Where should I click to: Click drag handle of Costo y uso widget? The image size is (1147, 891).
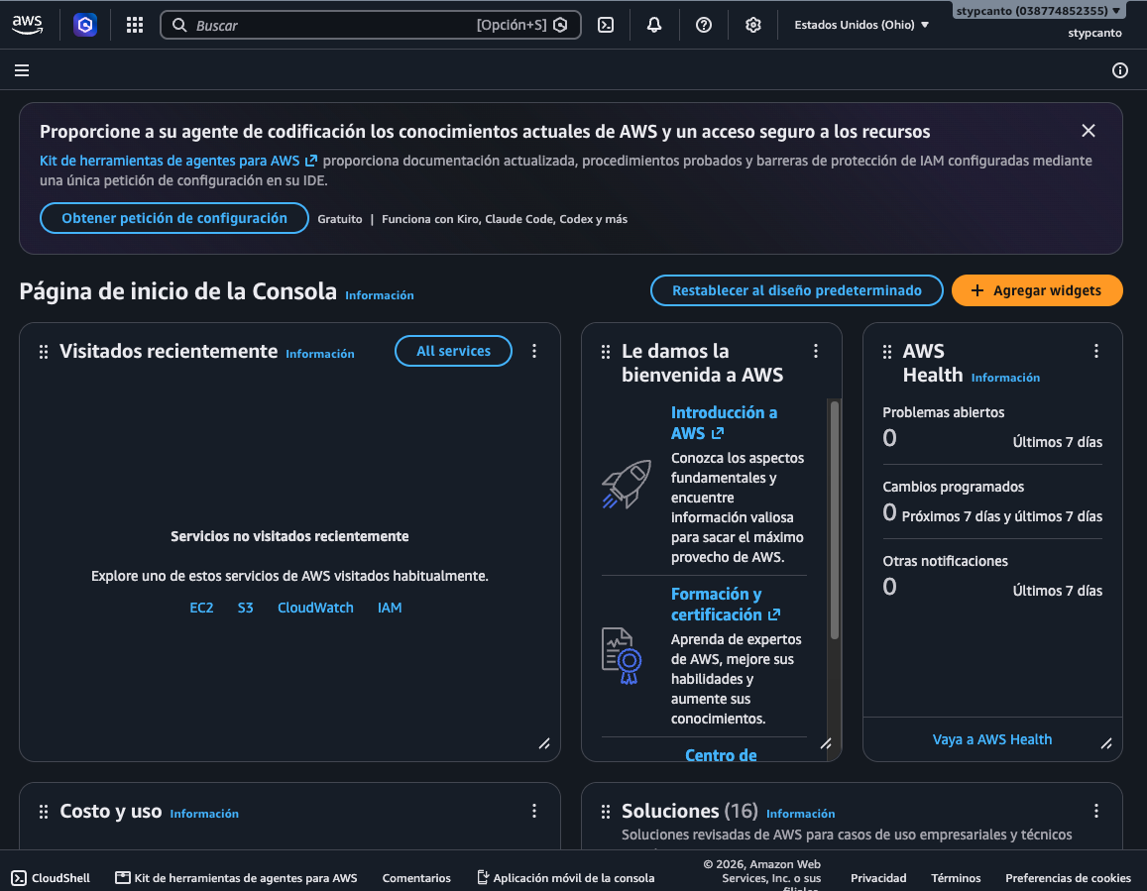[44, 812]
